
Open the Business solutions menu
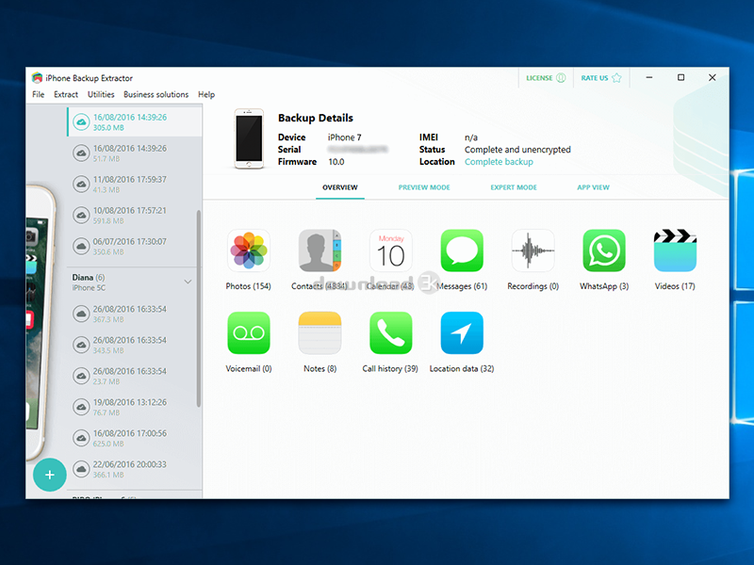click(x=156, y=95)
